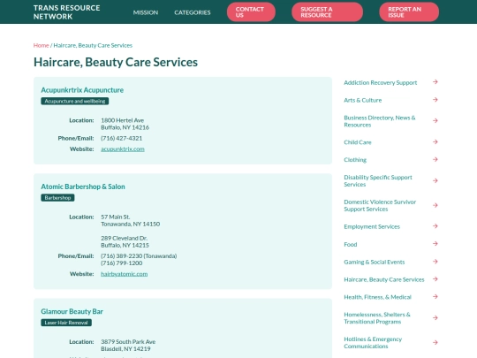Open Atomic Barbershop & Salon listing title
The image size is (477, 358).
[x=83, y=187]
